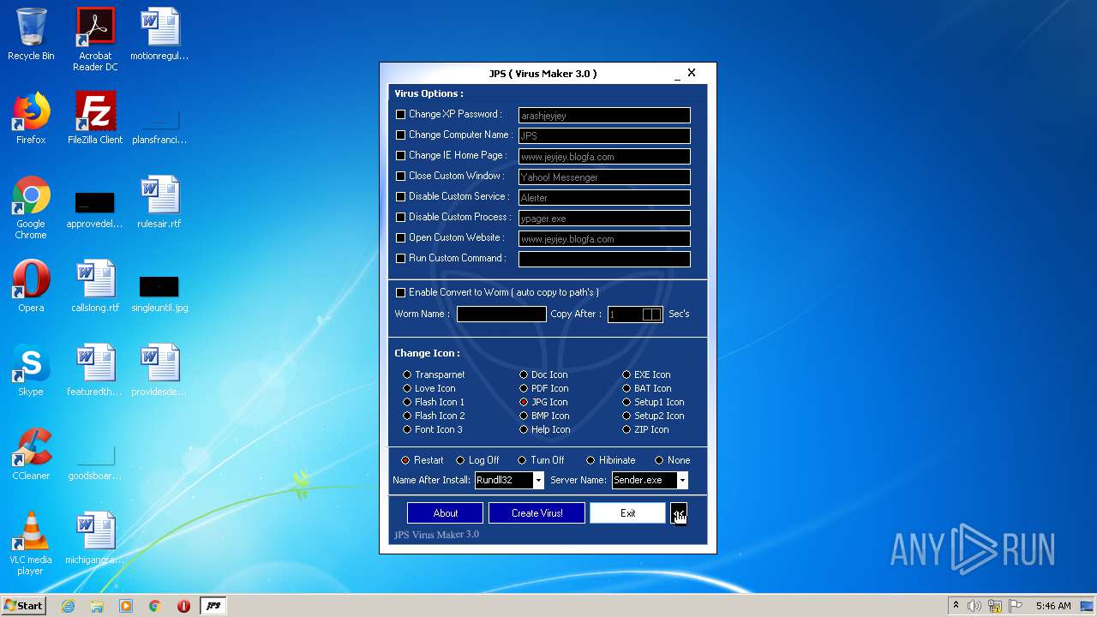This screenshot has width=1097, height=617.
Task: Open Internet Explorer from the taskbar
Action: (69, 606)
